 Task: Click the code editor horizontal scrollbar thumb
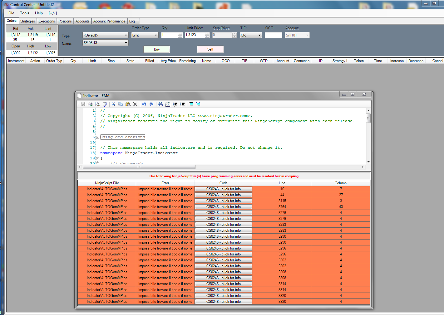pyautogui.click(x=139, y=167)
